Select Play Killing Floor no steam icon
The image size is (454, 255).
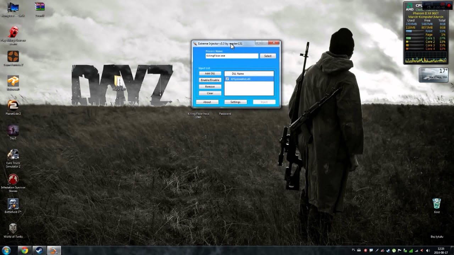[13, 35]
